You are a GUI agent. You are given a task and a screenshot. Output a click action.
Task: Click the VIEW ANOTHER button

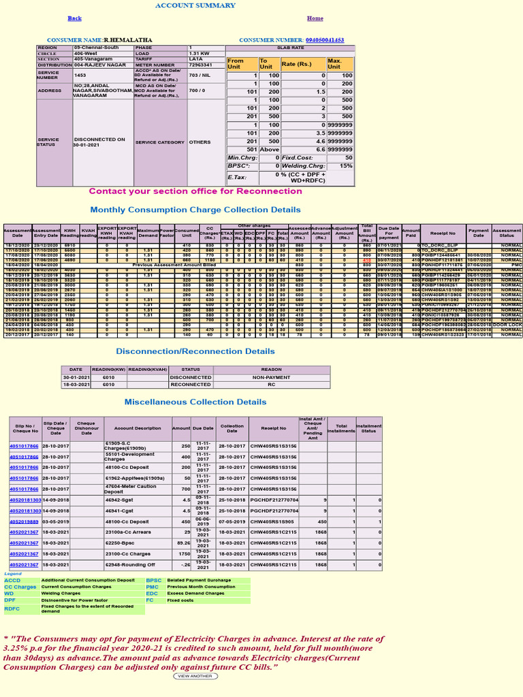point(195,676)
